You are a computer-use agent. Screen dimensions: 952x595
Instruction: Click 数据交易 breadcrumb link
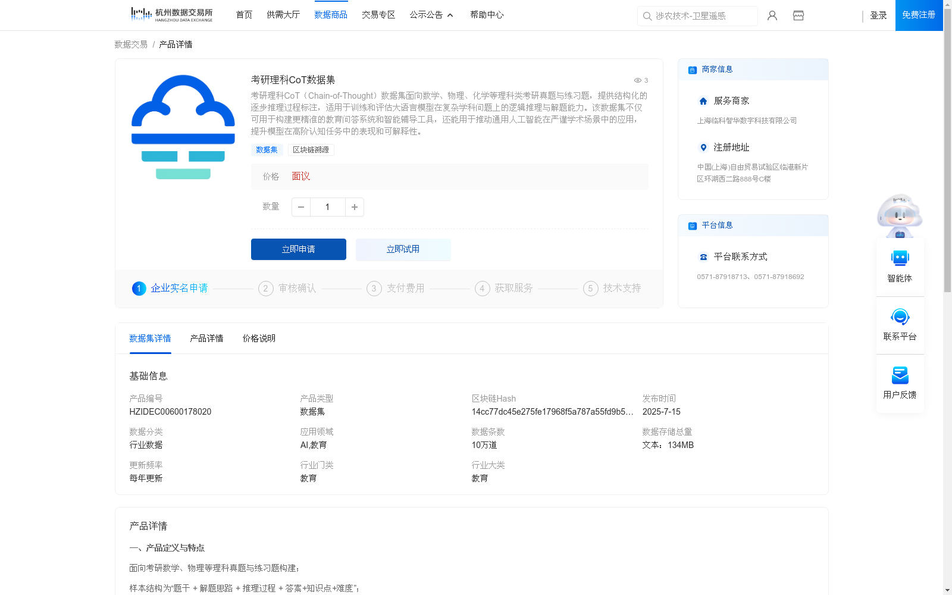point(131,45)
